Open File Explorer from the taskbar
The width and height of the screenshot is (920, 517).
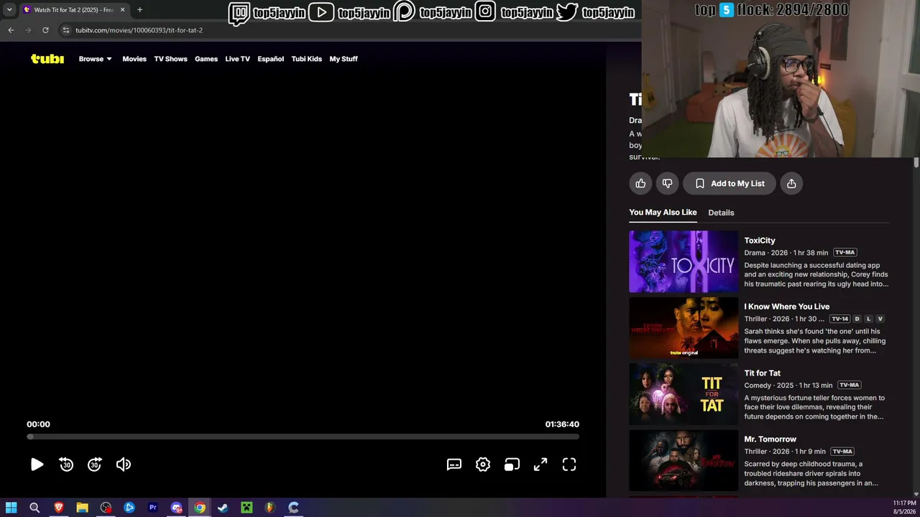tap(82, 508)
